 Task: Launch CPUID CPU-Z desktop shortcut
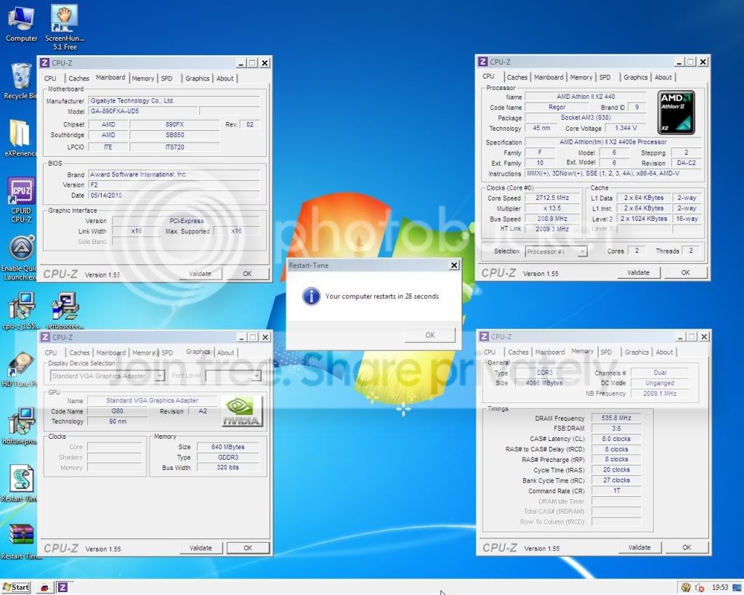(x=21, y=200)
